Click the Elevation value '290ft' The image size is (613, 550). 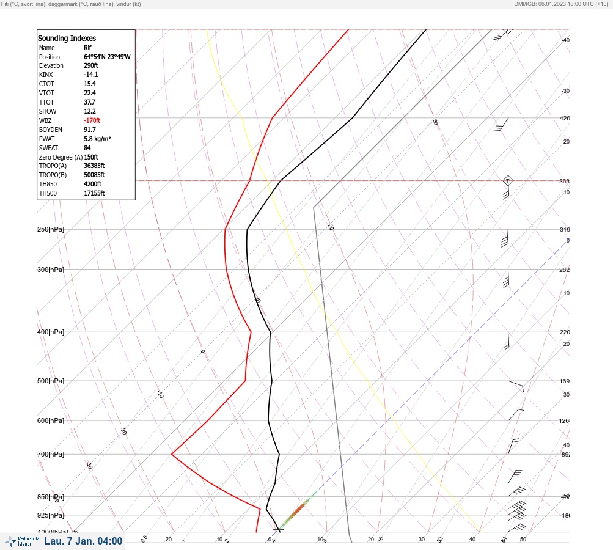tap(90, 65)
